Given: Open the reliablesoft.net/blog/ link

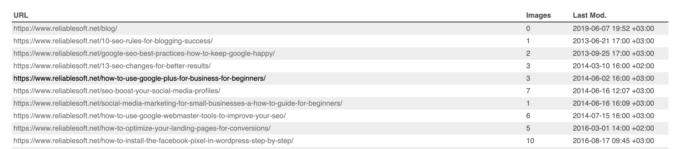Looking at the screenshot, I should [x=65, y=29].
